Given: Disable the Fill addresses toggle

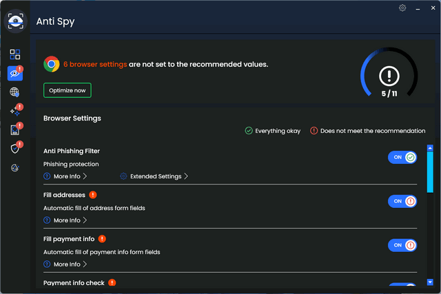Looking at the screenshot, I should pos(402,201).
